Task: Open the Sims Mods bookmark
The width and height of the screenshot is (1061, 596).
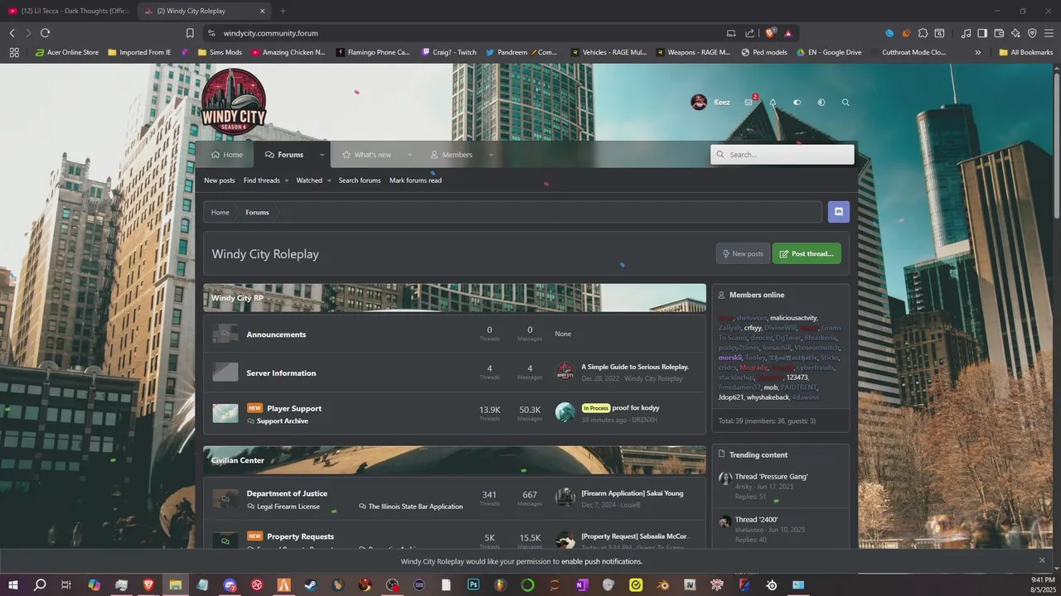Action: click(219, 52)
